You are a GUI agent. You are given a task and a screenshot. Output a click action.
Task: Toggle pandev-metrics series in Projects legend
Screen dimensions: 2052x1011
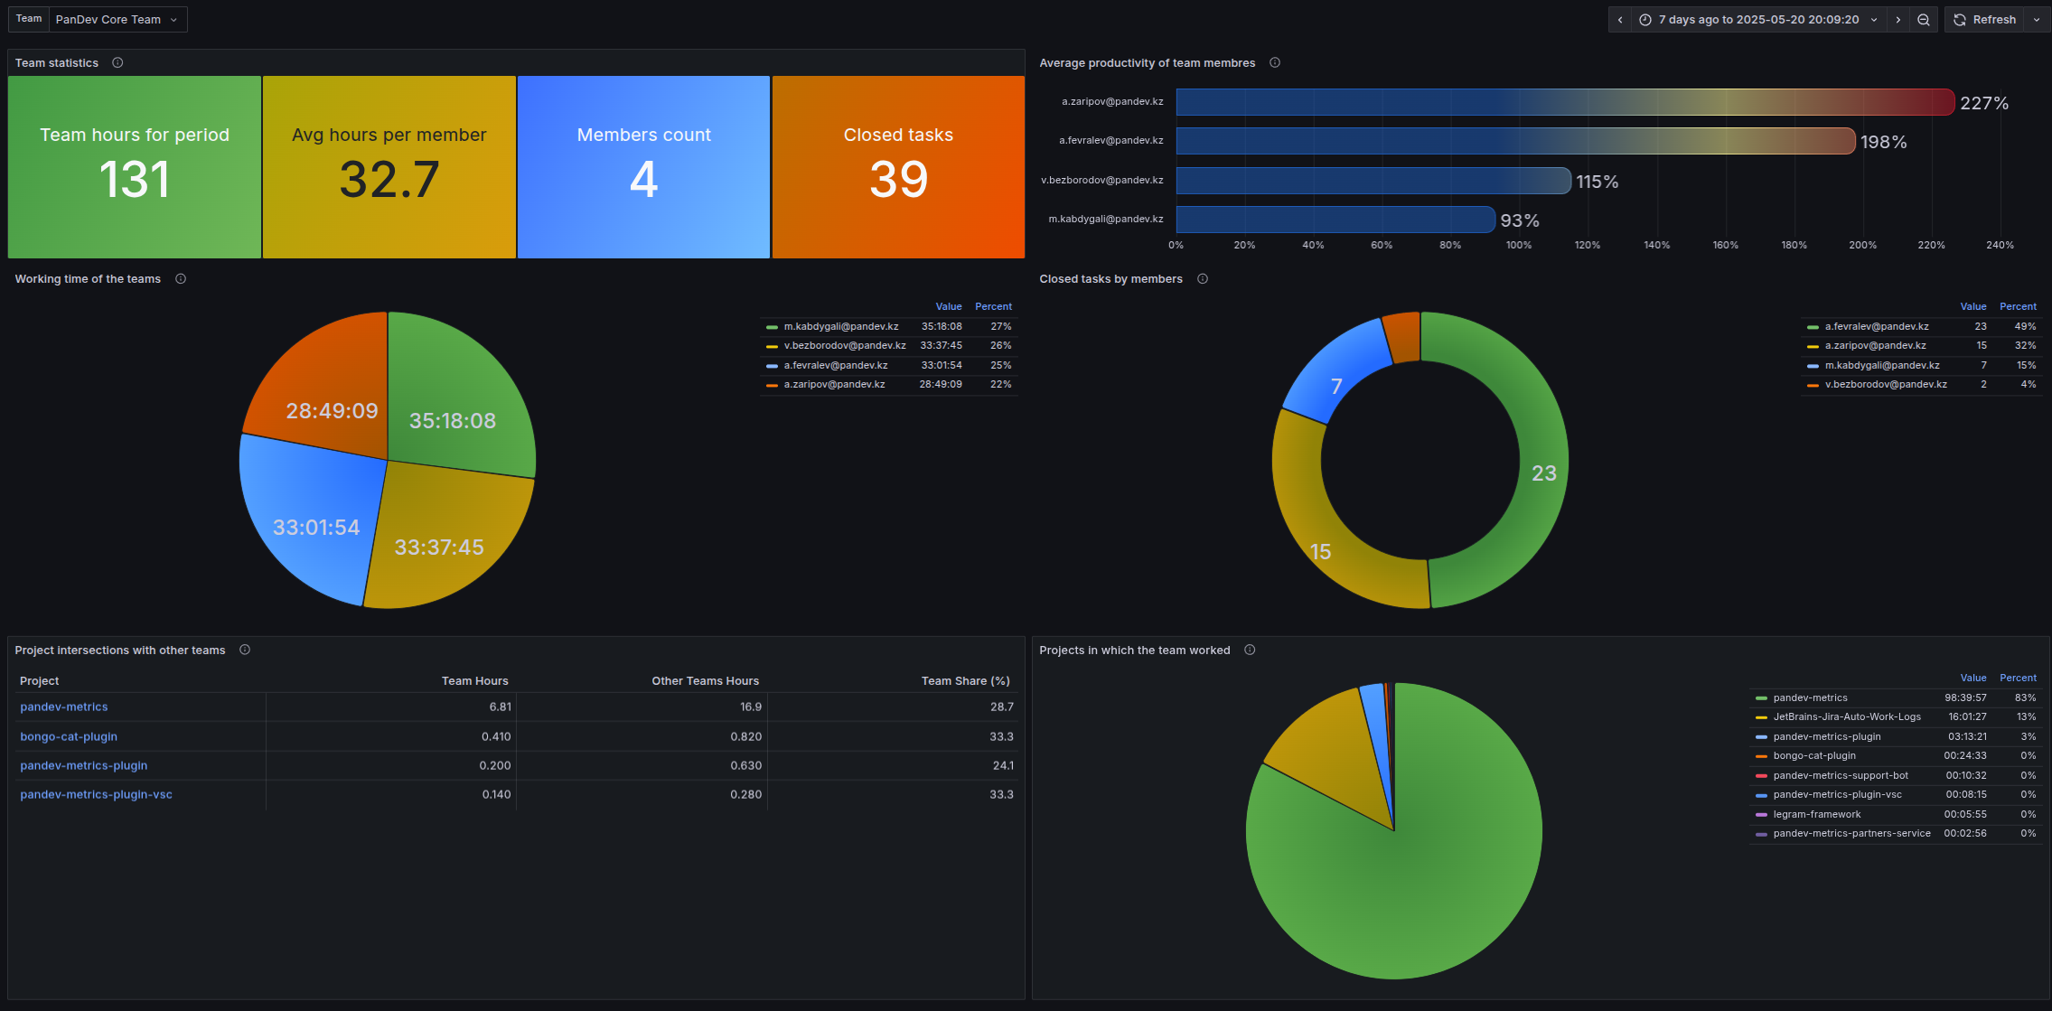[x=1810, y=697]
